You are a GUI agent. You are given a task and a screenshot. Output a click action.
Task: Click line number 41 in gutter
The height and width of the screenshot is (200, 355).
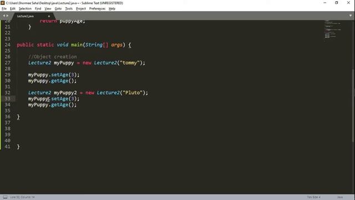(x=7, y=147)
